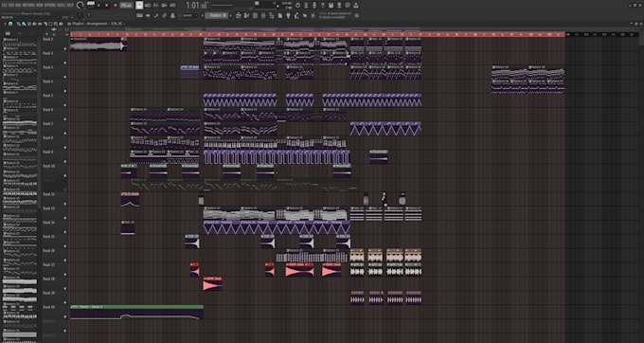This screenshot has width=644, height=343.
Task: Select the zoom magnifier tool in playlist toolbar
Action: pyautogui.click(x=56, y=24)
